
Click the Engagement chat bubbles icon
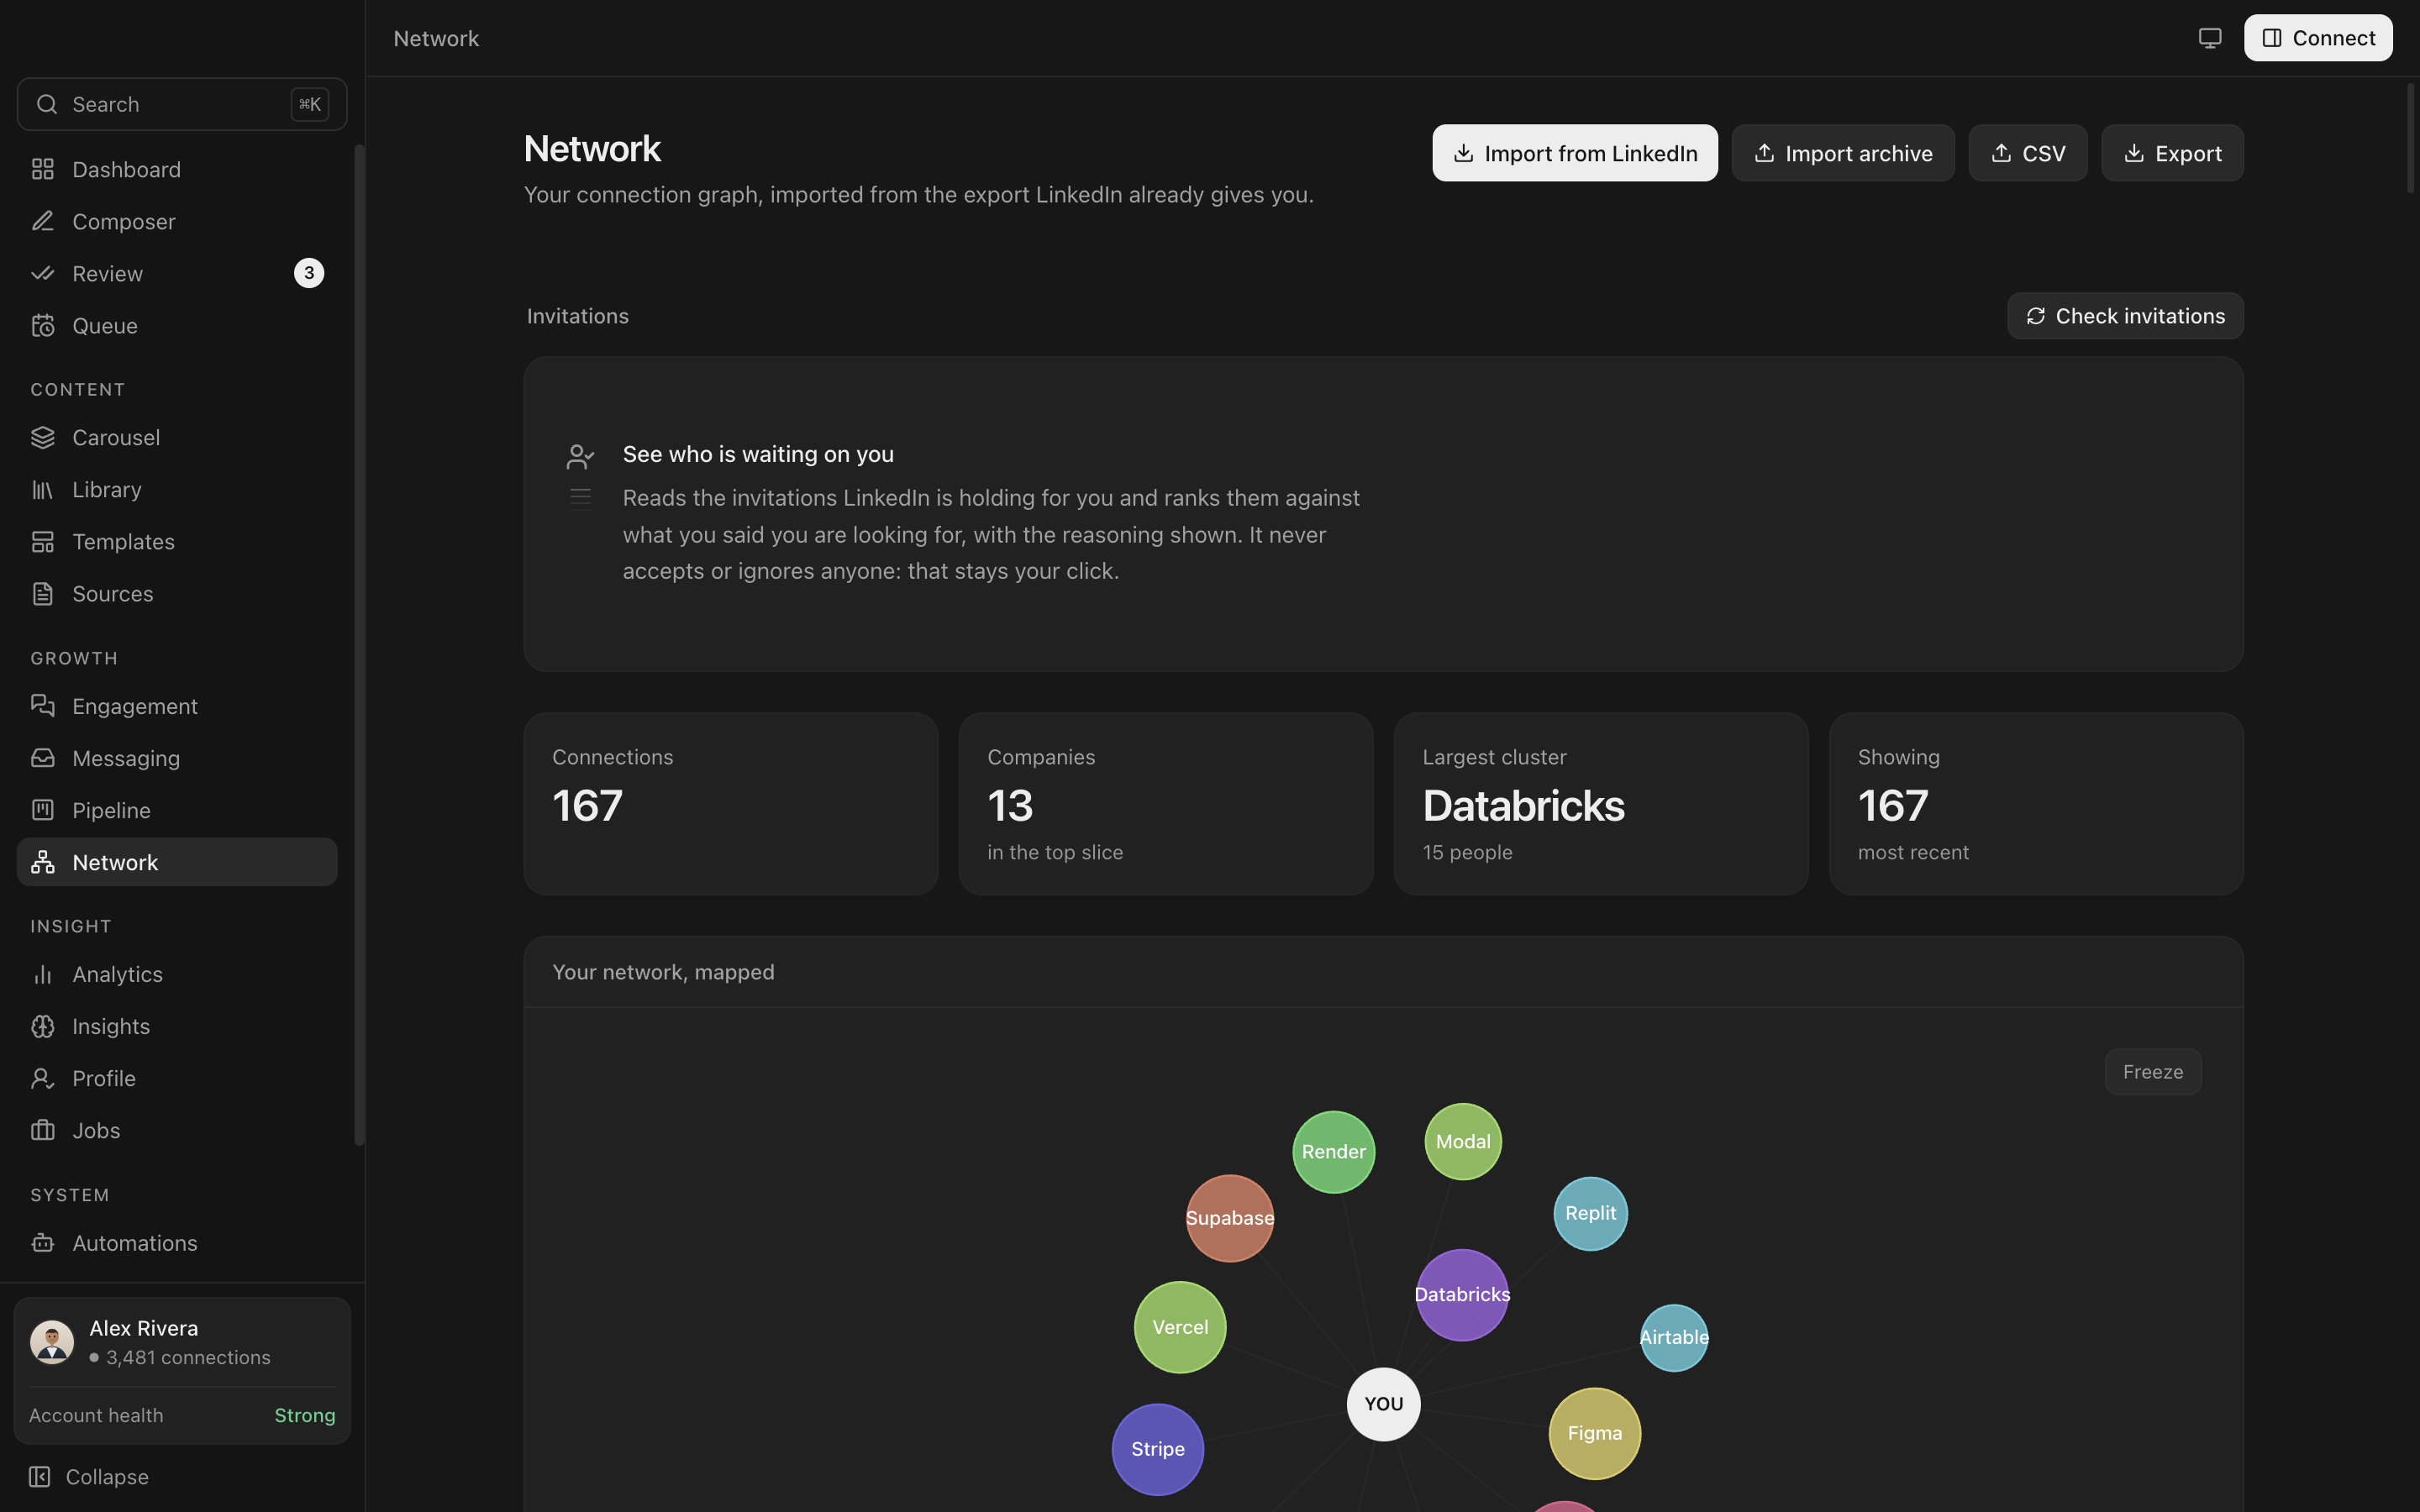pos(42,706)
